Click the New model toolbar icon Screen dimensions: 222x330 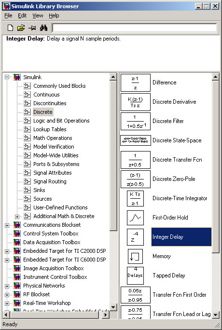[10, 28]
